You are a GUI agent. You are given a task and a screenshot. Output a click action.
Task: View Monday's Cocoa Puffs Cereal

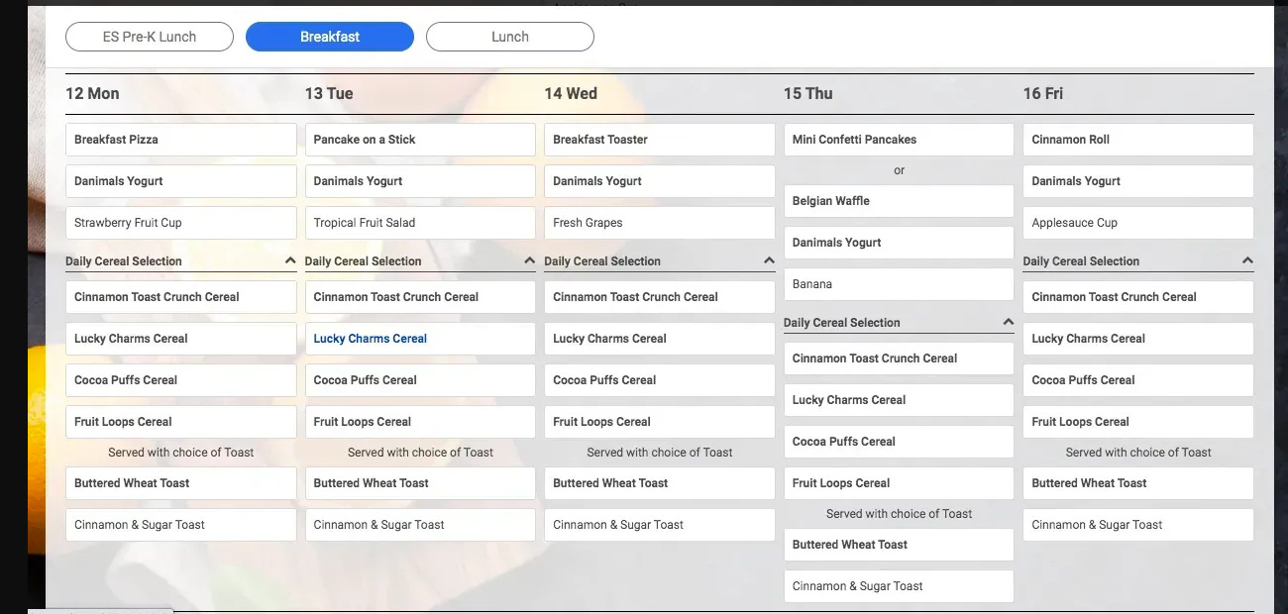(x=181, y=380)
